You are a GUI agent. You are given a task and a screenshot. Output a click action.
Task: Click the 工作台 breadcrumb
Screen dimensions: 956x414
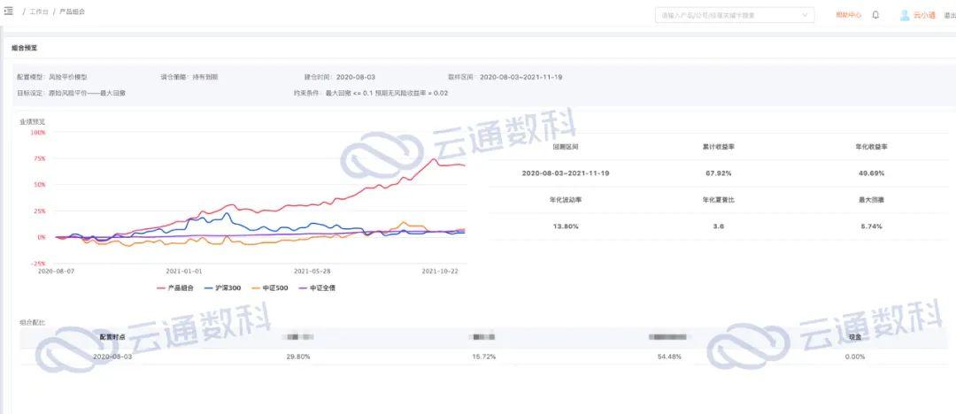[38, 12]
